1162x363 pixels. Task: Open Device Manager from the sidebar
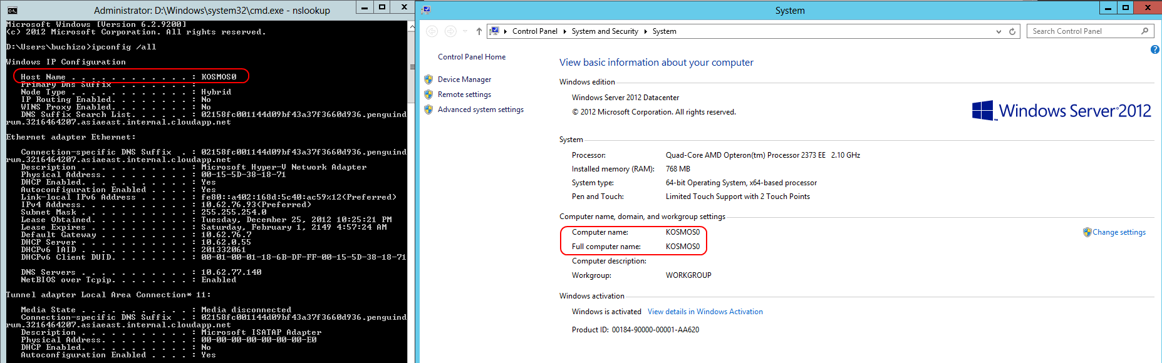[x=464, y=79]
